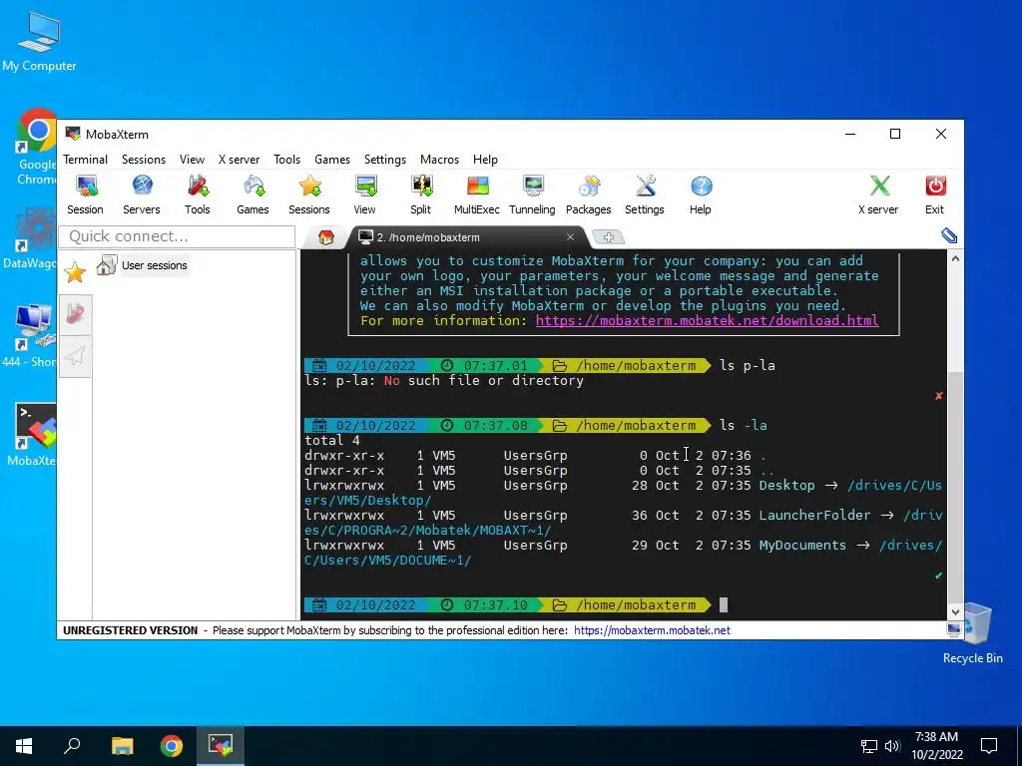This screenshot has height=766, width=1022.
Task: Click UNREGISTERED VERSION status text
Action: 131,630
